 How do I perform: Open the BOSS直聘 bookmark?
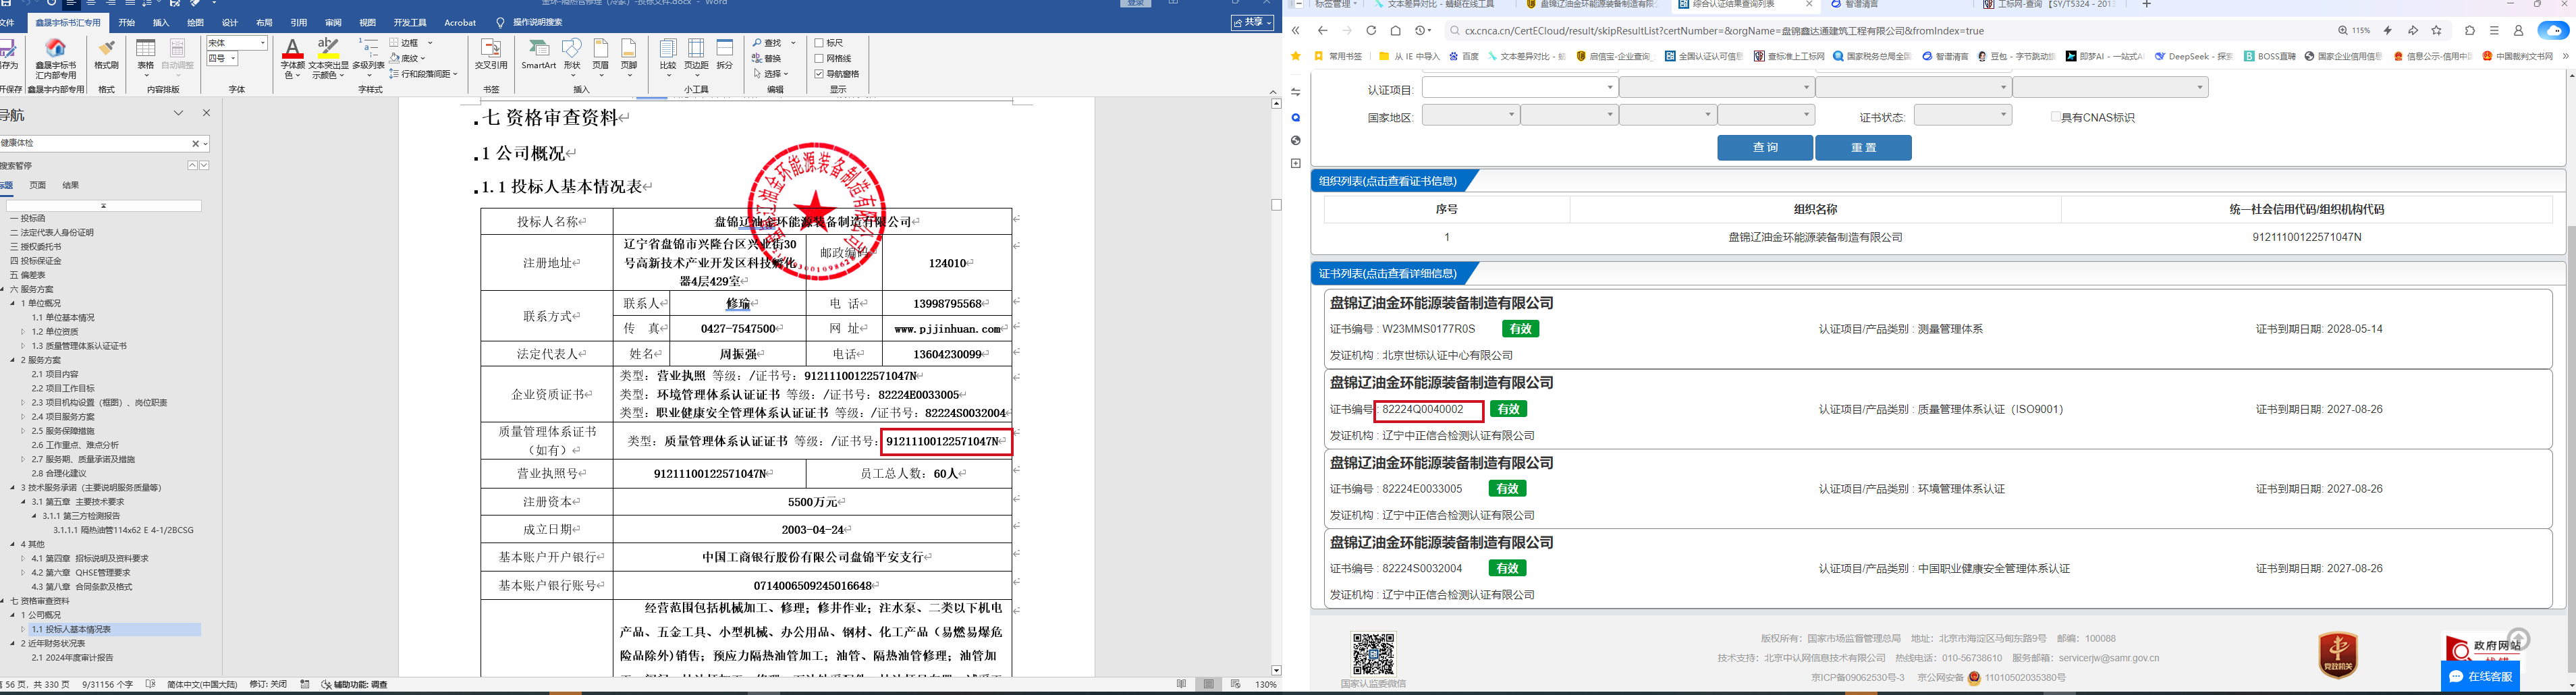[x=2269, y=57]
